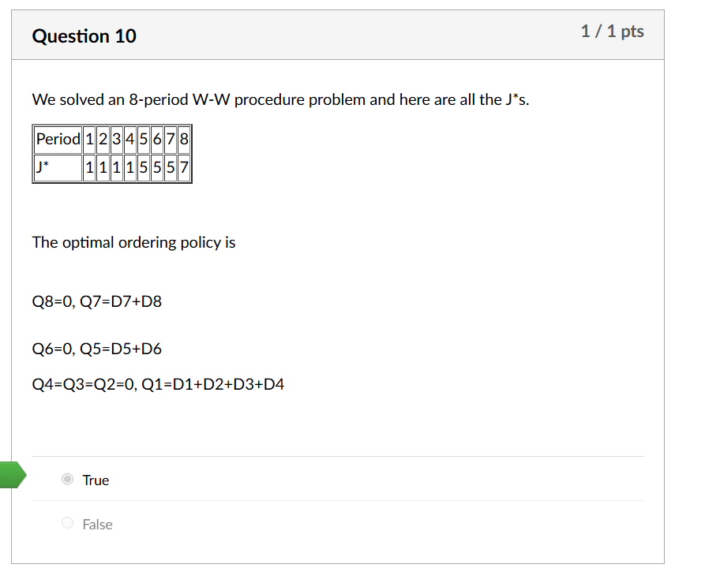Click the selected True answer option
Image resolution: width=705 pixels, height=568 pixels.
pyautogui.click(x=95, y=480)
